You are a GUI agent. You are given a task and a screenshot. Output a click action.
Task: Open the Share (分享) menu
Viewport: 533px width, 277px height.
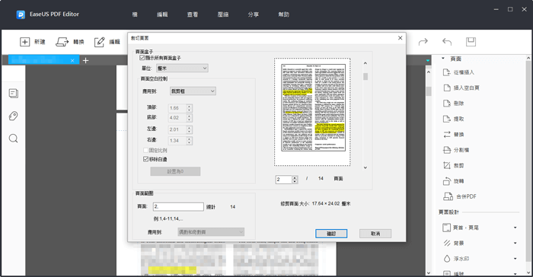click(254, 14)
